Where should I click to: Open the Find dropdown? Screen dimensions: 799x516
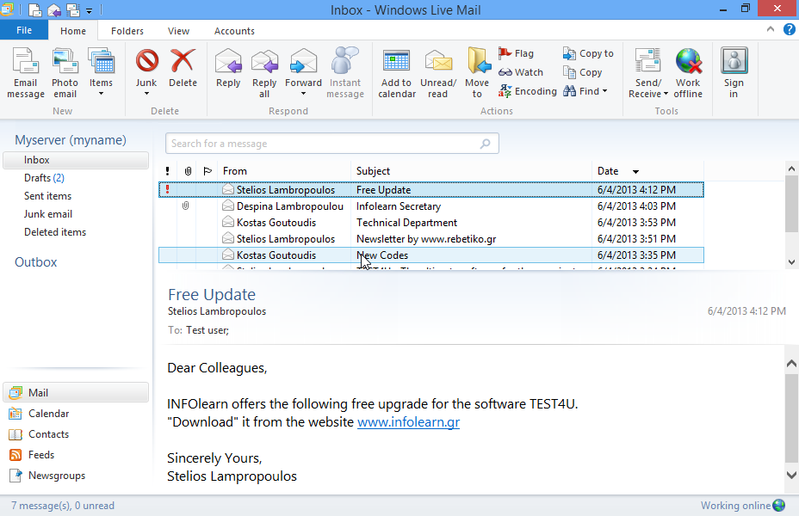[x=585, y=91]
